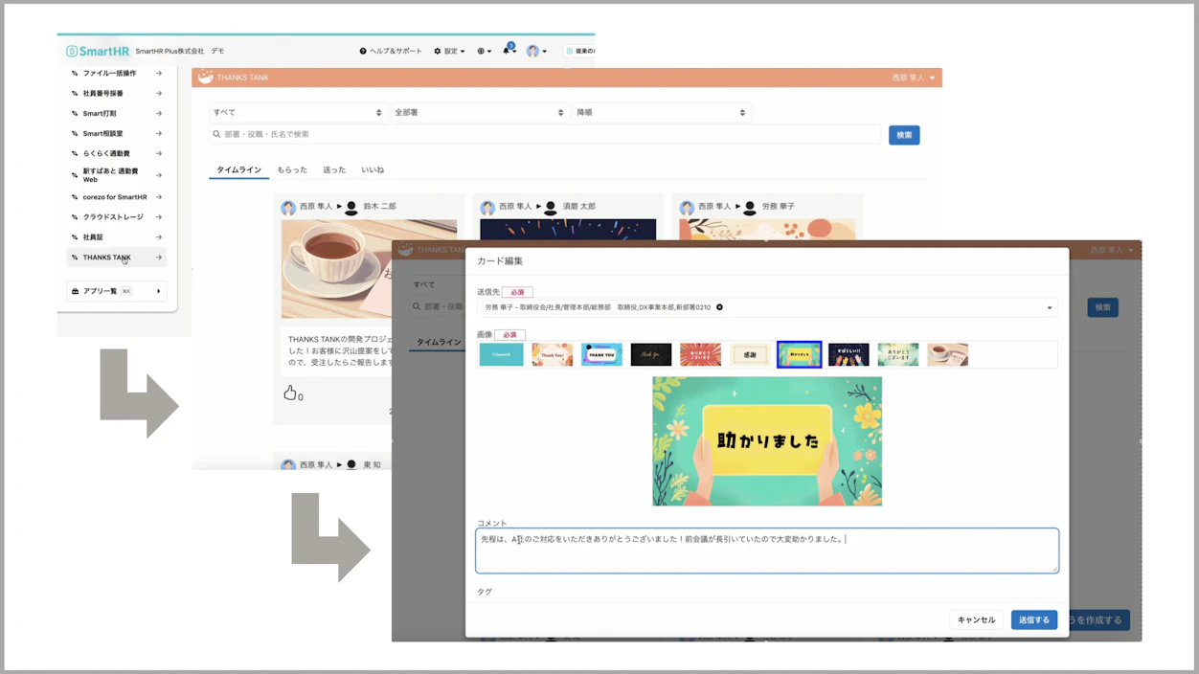This screenshot has width=1199, height=674.
Task: Click the THANKS TANK cup icon in header
Action: point(205,78)
